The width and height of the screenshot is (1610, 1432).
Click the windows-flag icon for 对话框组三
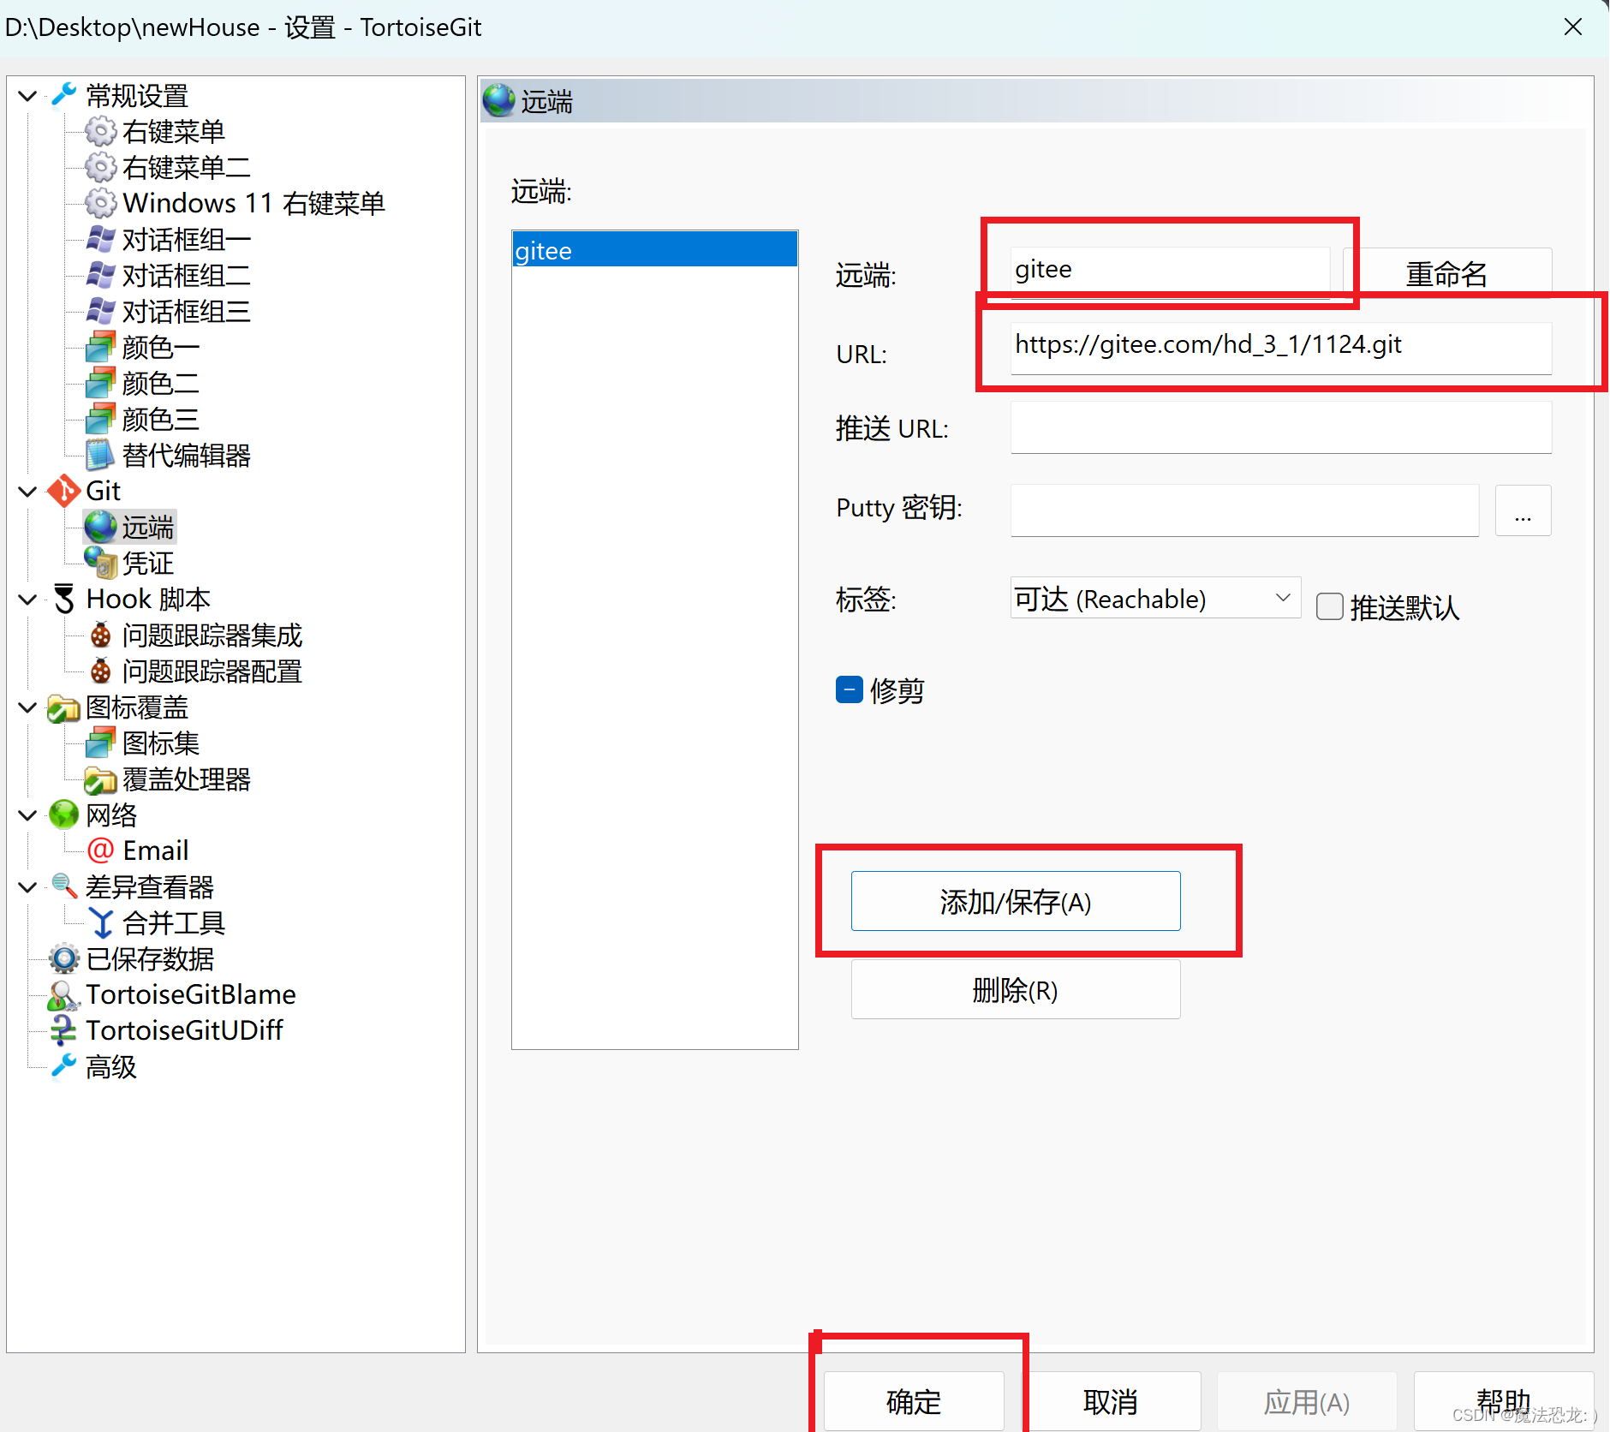point(100,311)
